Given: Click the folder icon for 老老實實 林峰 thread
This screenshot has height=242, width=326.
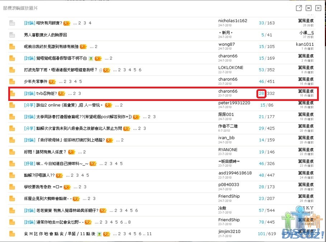Looking at the screenshot, I should point(12,210).
